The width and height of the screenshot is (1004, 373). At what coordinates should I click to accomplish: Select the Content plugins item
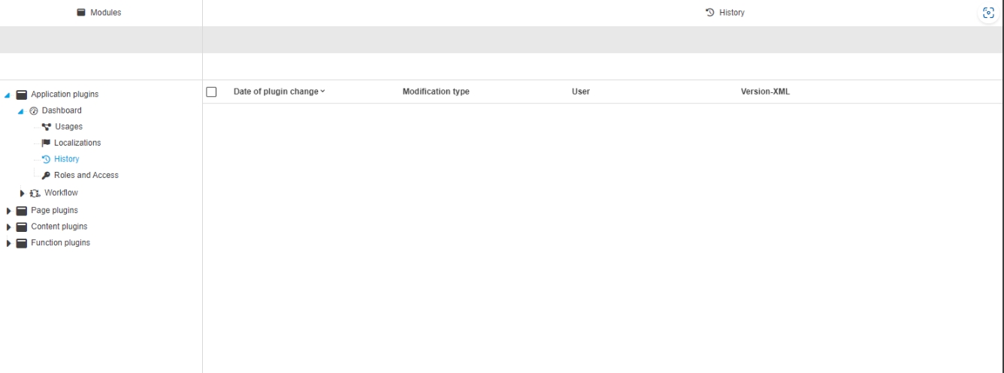(x=59, y=227)
